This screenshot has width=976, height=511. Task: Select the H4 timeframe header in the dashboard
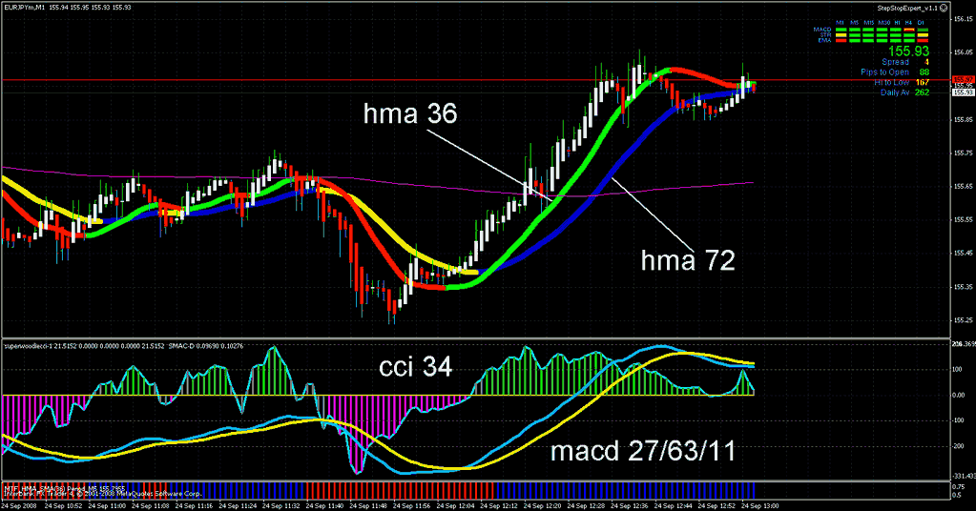click(909, 22)
